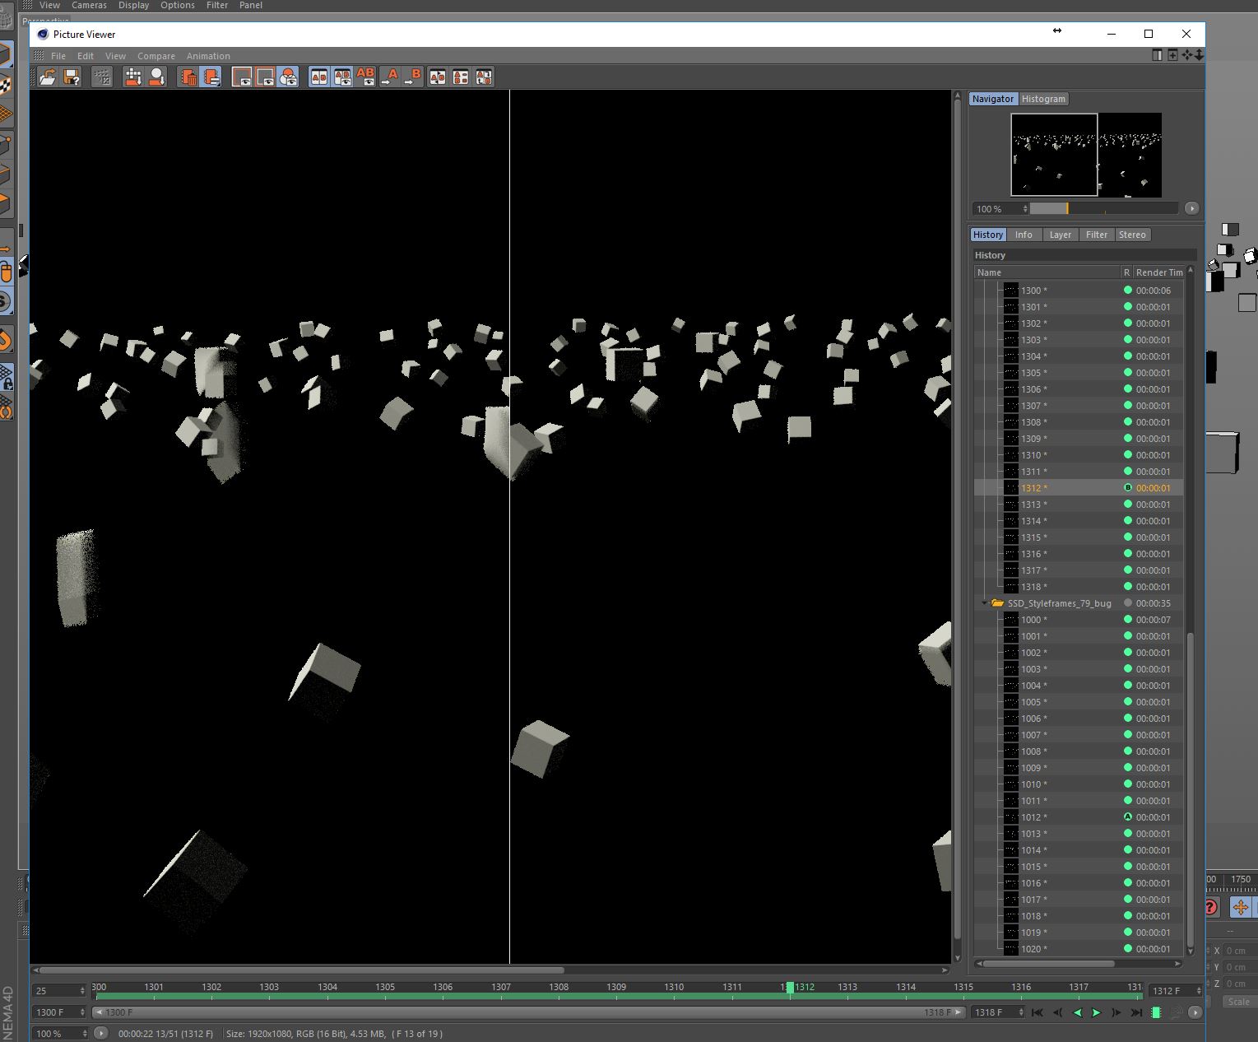
Task: Toggle the Display Multi-Pass eye icon
Action: tap(265, 77)
